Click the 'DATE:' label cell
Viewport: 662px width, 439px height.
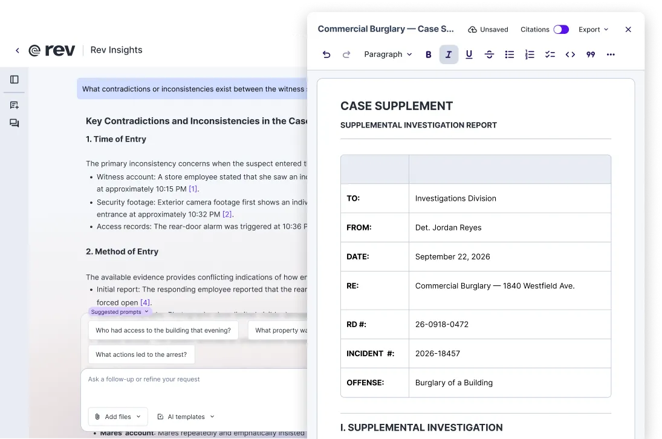pos(374,256)
